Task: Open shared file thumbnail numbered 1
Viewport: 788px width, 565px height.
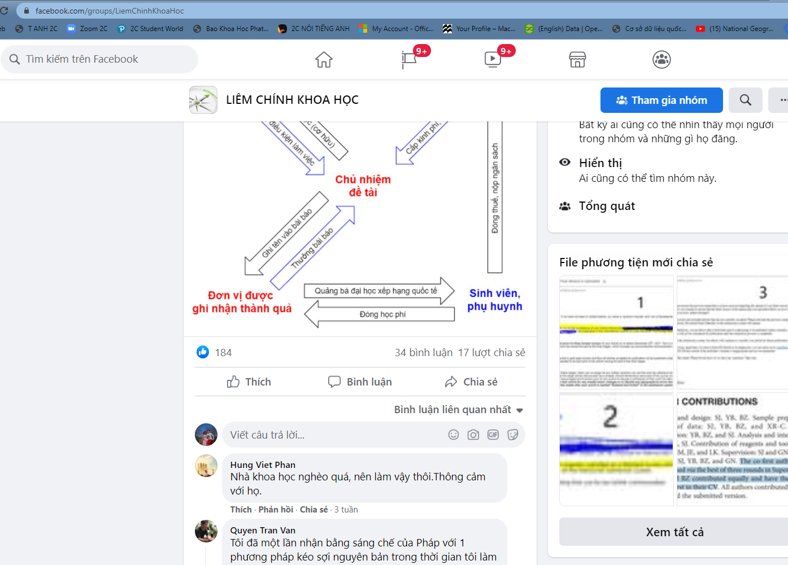Action: click(616, 332)
